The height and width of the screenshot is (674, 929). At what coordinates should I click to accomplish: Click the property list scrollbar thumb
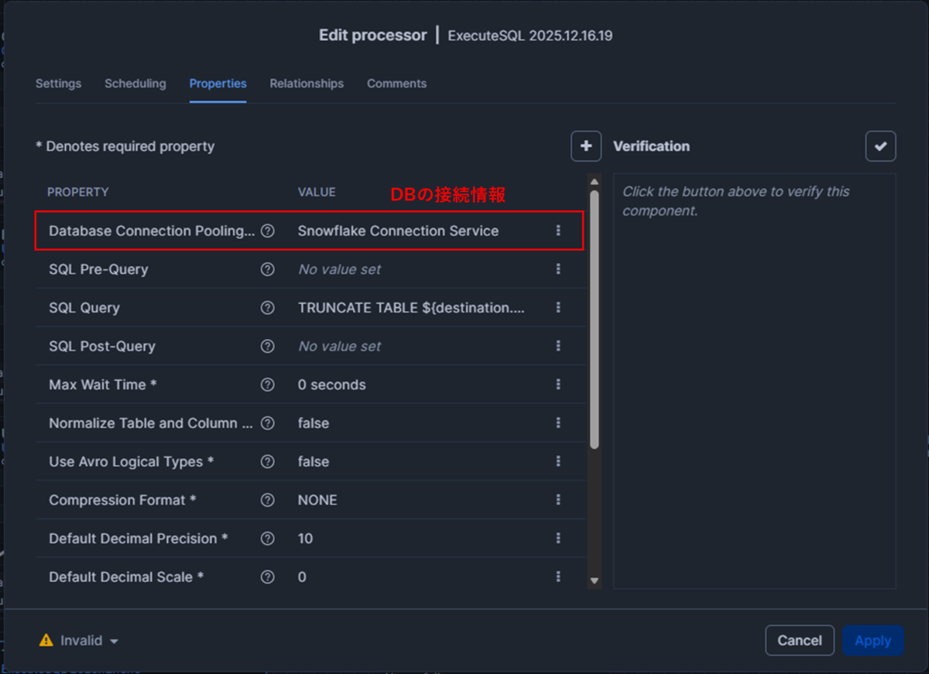[594, 319]
